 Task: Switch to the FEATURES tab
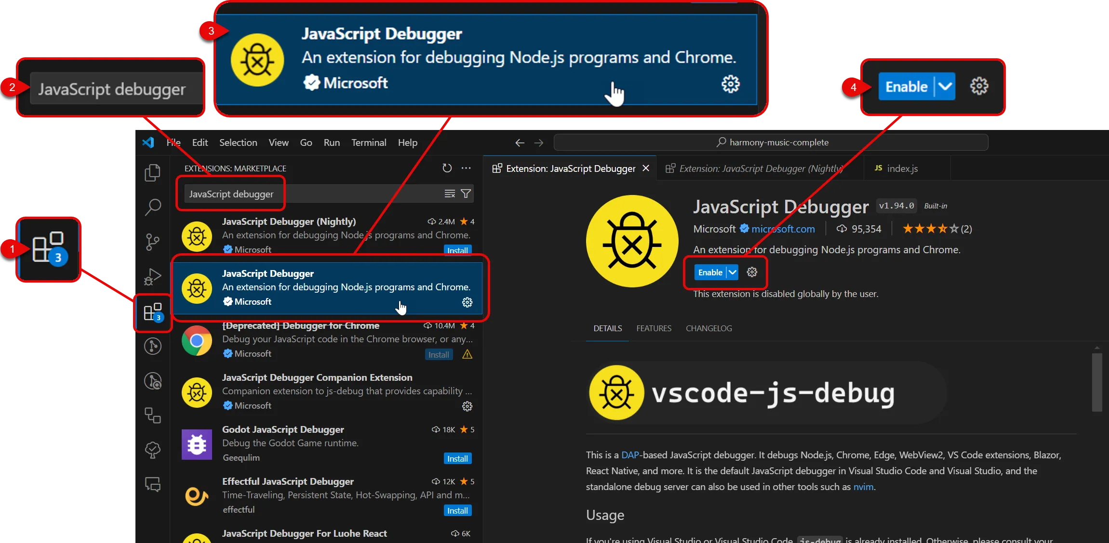(x=654, y=328)
